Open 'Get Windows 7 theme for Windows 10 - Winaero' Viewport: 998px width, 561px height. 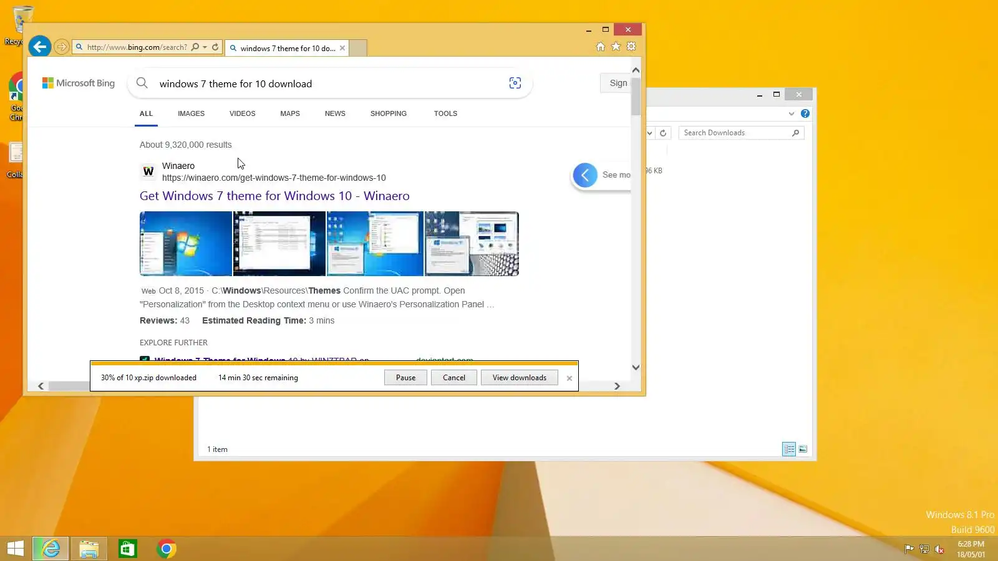(x=274, y=196)
